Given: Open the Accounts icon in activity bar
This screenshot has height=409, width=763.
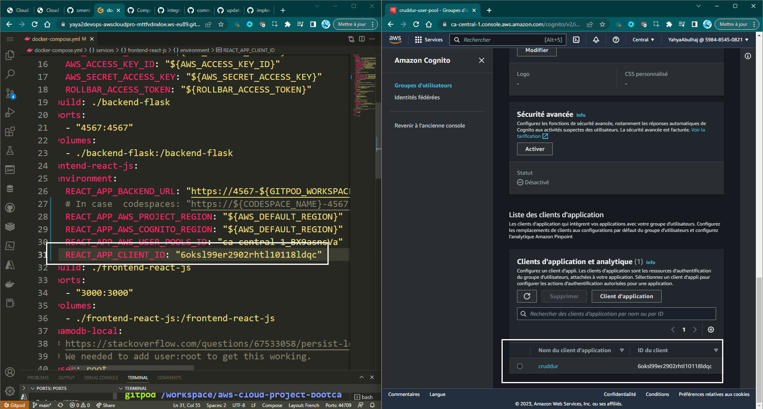Looking at the screenshot, I should pos(10,372).
